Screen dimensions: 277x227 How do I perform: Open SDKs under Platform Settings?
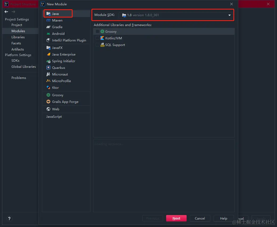[15, 60]
